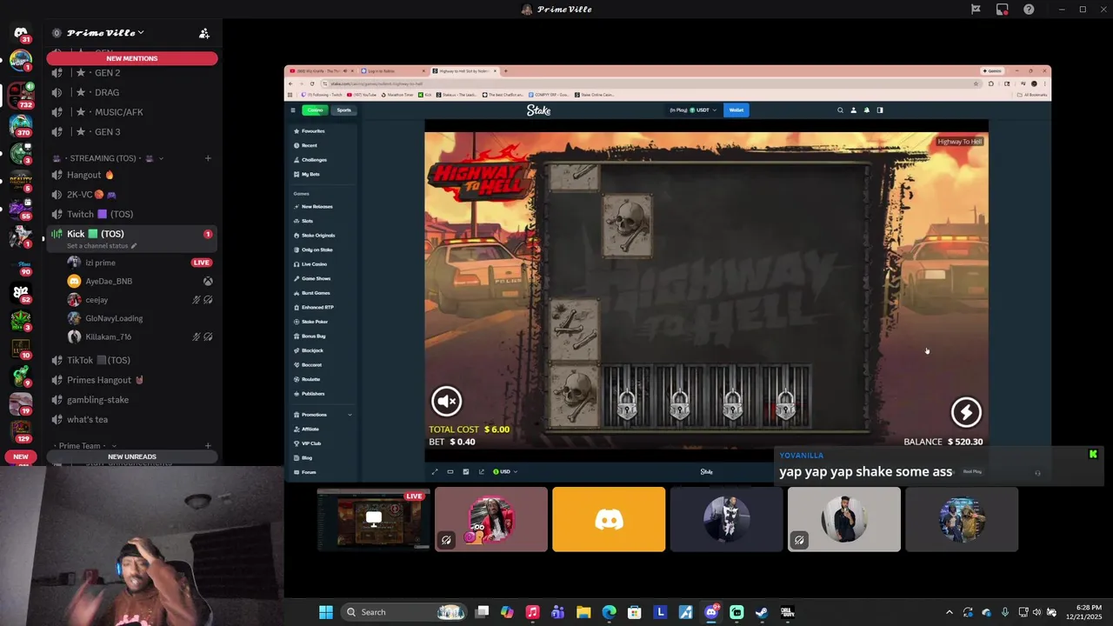1113x626 pixels.
Task: Click the invite members icon beside Prime Ville
Action: point(204,33)
